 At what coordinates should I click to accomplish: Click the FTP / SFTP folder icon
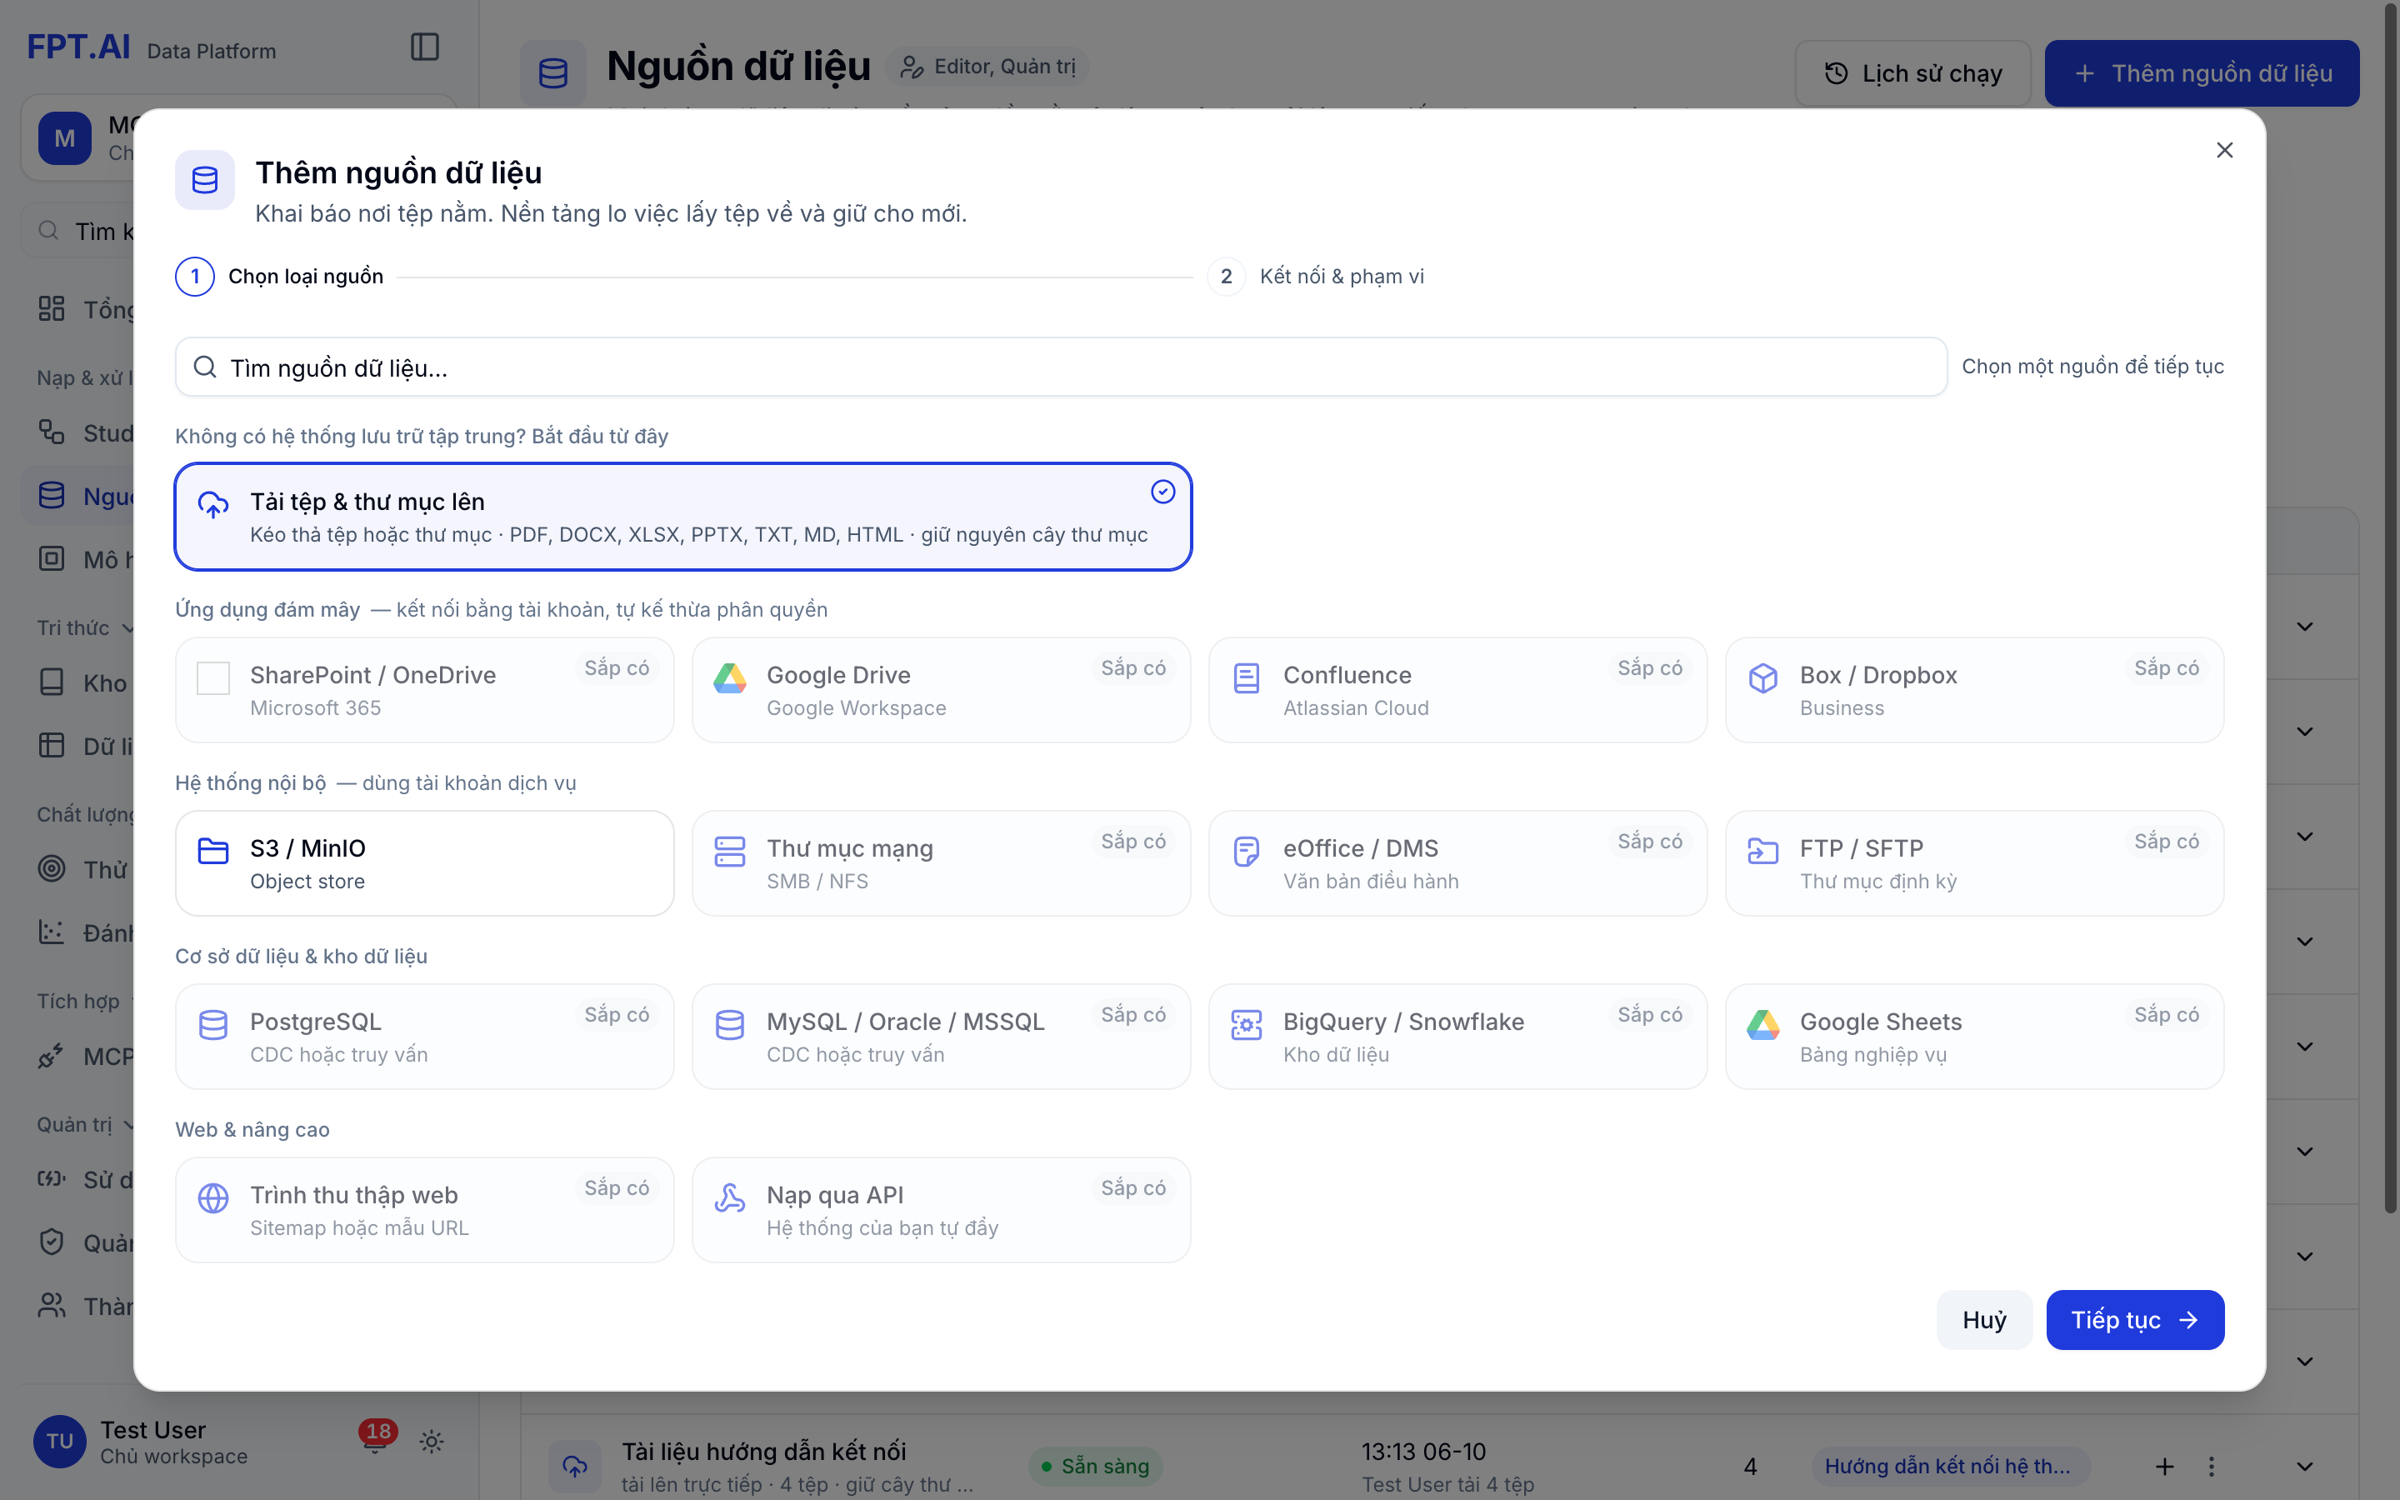tap(1763, 851)
